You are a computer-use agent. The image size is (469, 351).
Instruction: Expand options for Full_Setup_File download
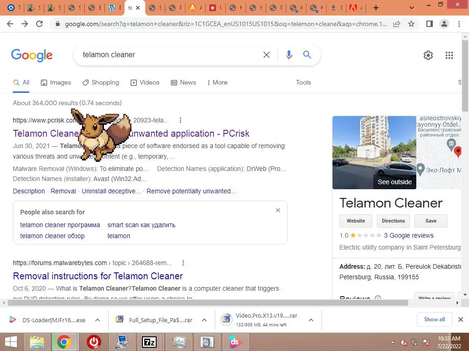pos(204,320)
